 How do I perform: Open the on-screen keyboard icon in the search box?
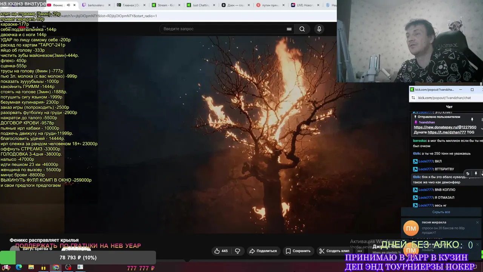click(289, 29)
